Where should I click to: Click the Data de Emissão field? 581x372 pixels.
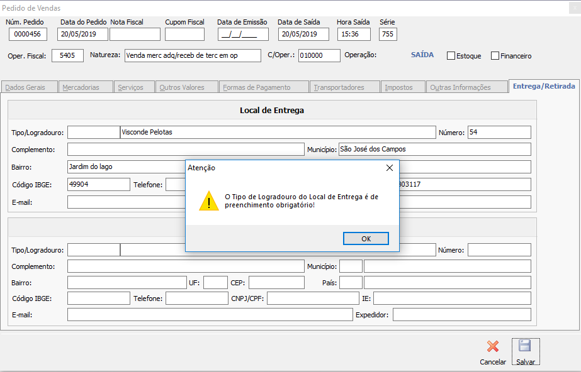(243, 35)
